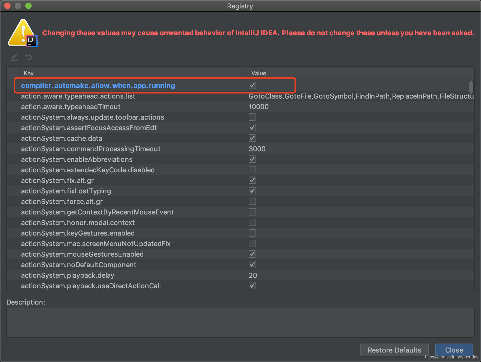Image resolution: width=481 pixels, height=362 pixels.
Task: Select actionSystem.honor.modal.context key text
Action: [x=78, y=223]
